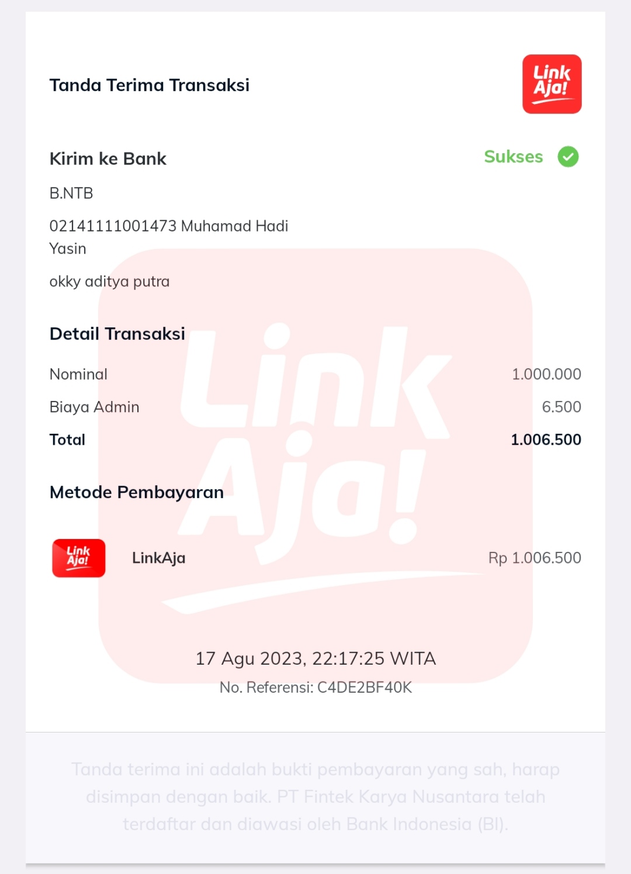
Task: Click the receipt disclaimer footer text
Action: coord(315,797)
